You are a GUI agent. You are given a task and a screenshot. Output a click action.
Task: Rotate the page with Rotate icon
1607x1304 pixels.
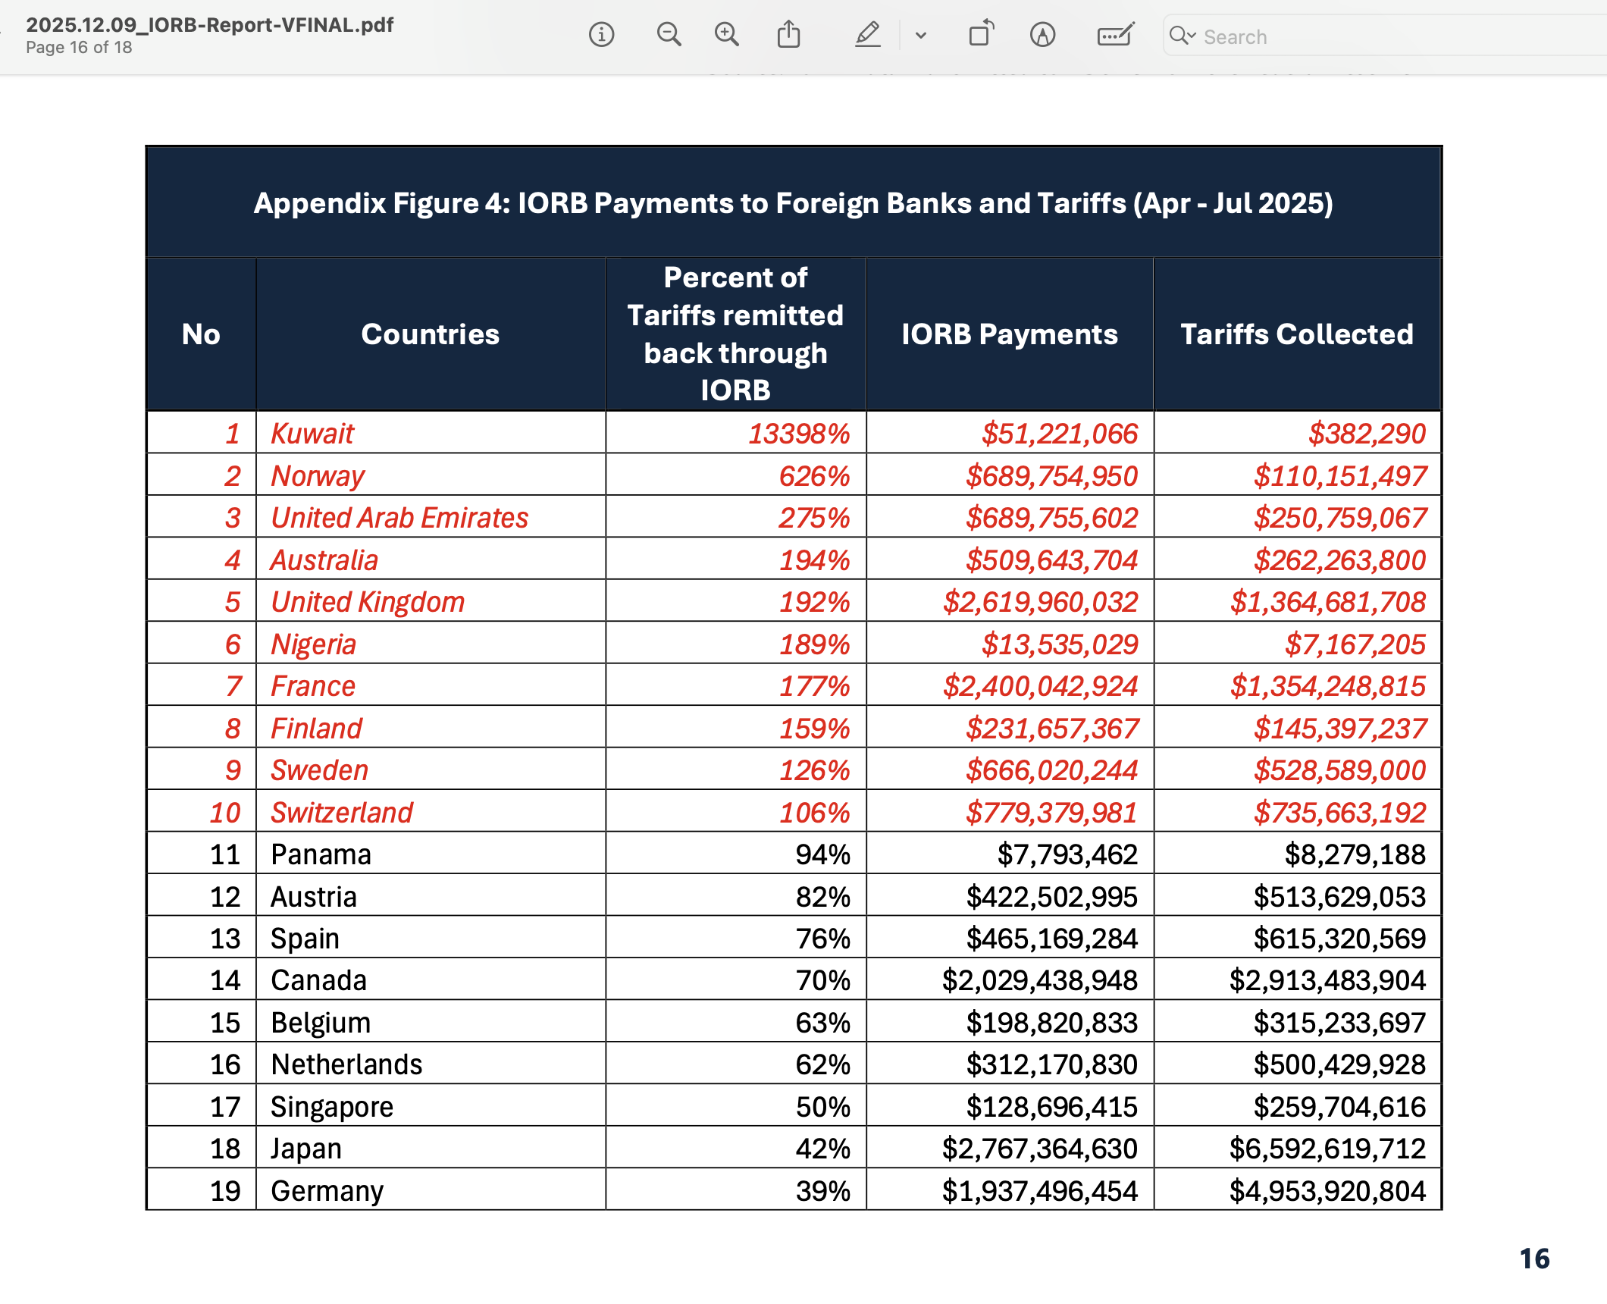(x=981, y=35)
